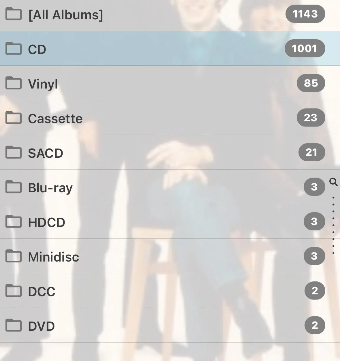Open Minidisc albums by its label

click(53, 257)
